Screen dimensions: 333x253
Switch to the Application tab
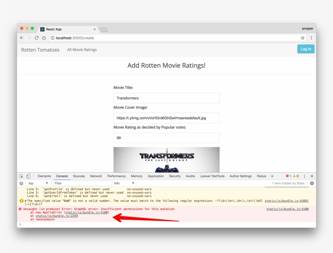156,176
